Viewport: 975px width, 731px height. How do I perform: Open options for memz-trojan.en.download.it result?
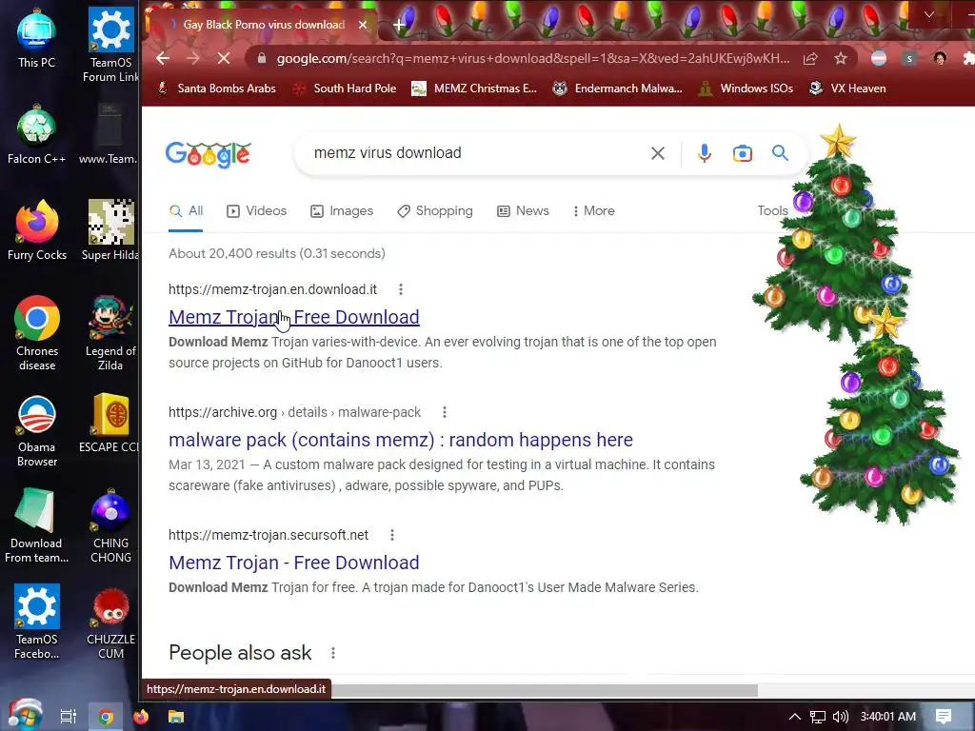tap(401, 289)
